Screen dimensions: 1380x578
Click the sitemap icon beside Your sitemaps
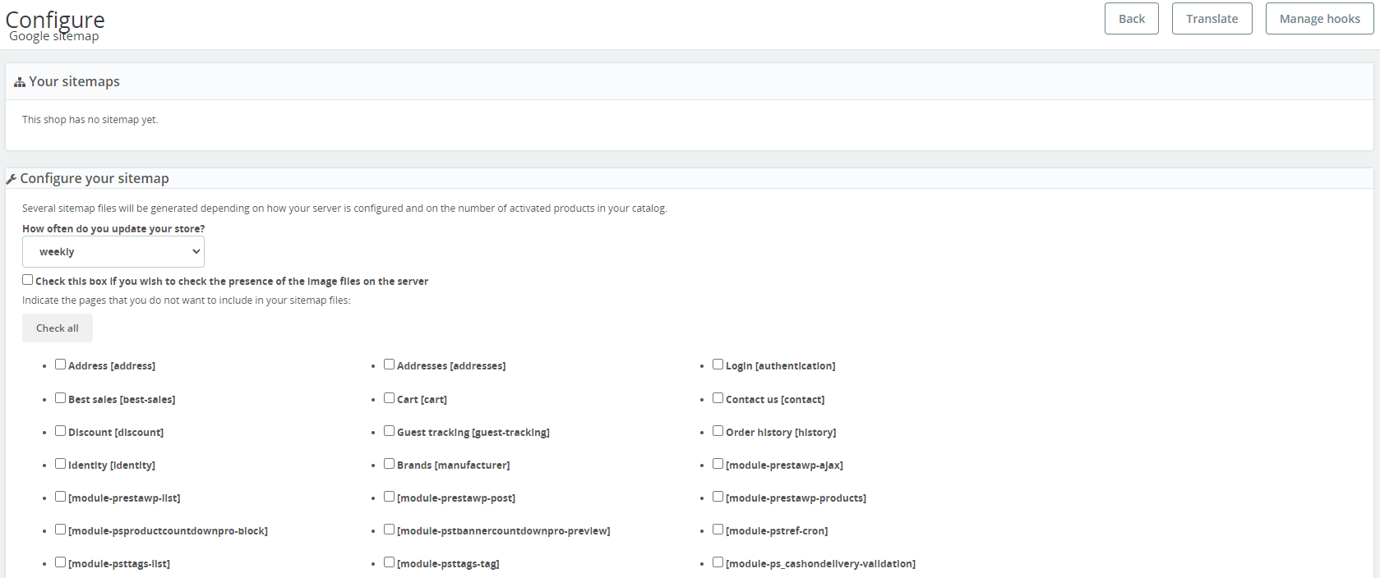coord(20,82)
